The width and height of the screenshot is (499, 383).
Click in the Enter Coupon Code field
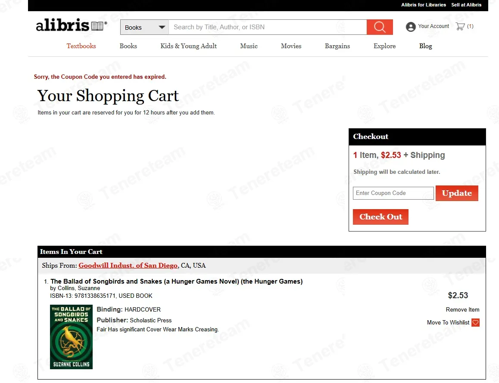point(393,193)
